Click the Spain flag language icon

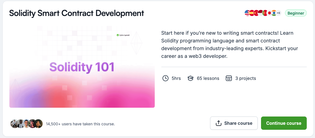click(251, 13)
